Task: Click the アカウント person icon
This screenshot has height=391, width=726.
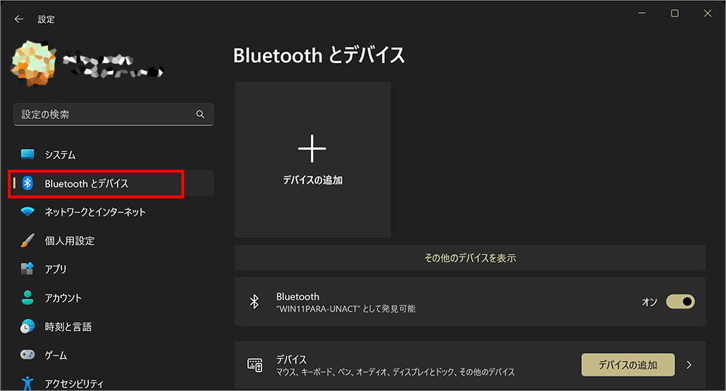Action: click(28, 297)
